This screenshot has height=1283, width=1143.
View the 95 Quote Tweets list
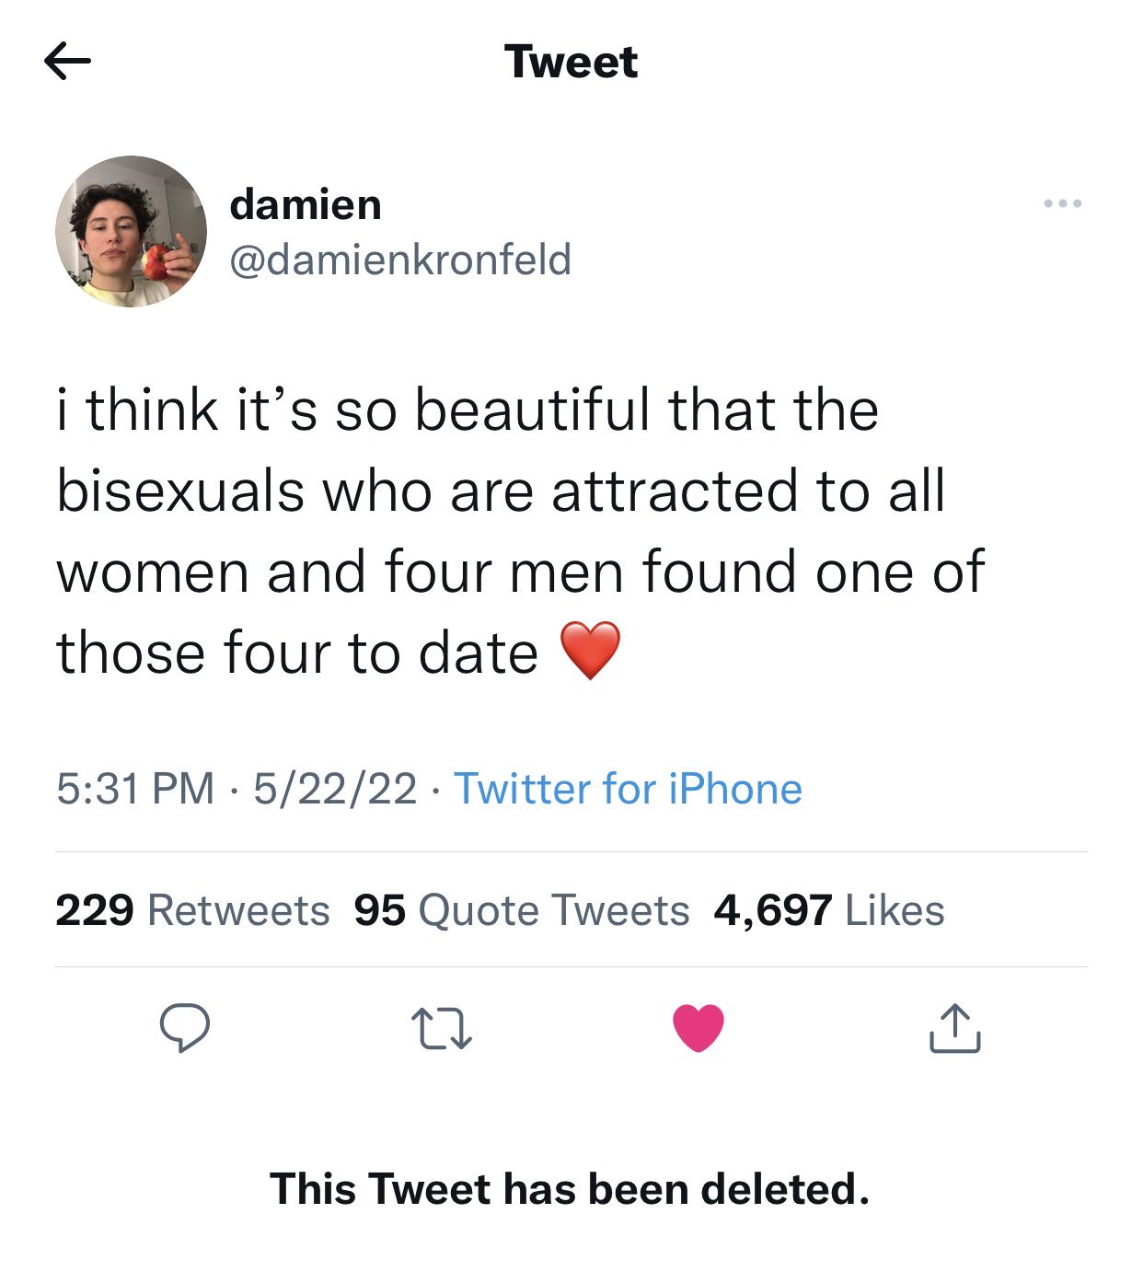[x=522, y=910]
